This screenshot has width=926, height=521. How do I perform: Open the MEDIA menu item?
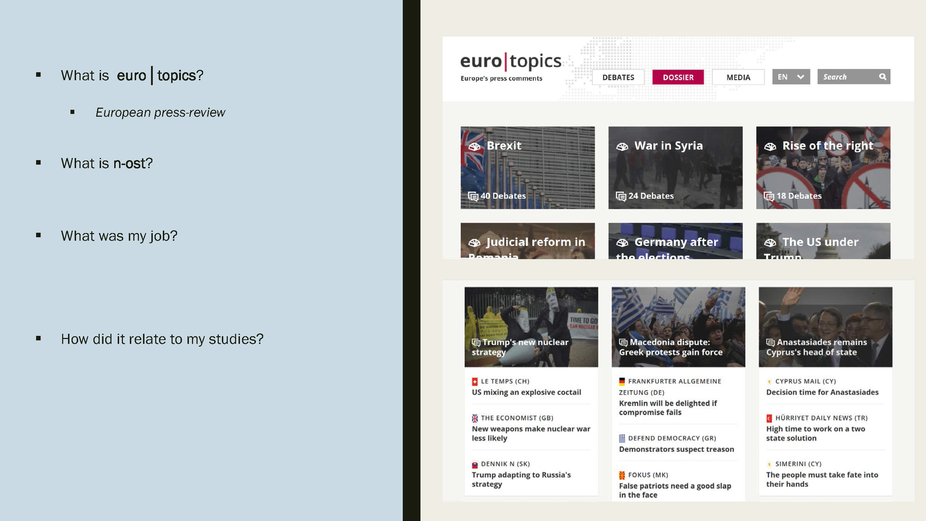[739, 77]
